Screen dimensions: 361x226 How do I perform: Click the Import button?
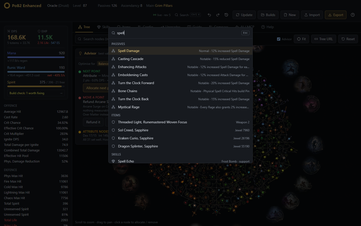pyautogui.click(x=312, y=15)
